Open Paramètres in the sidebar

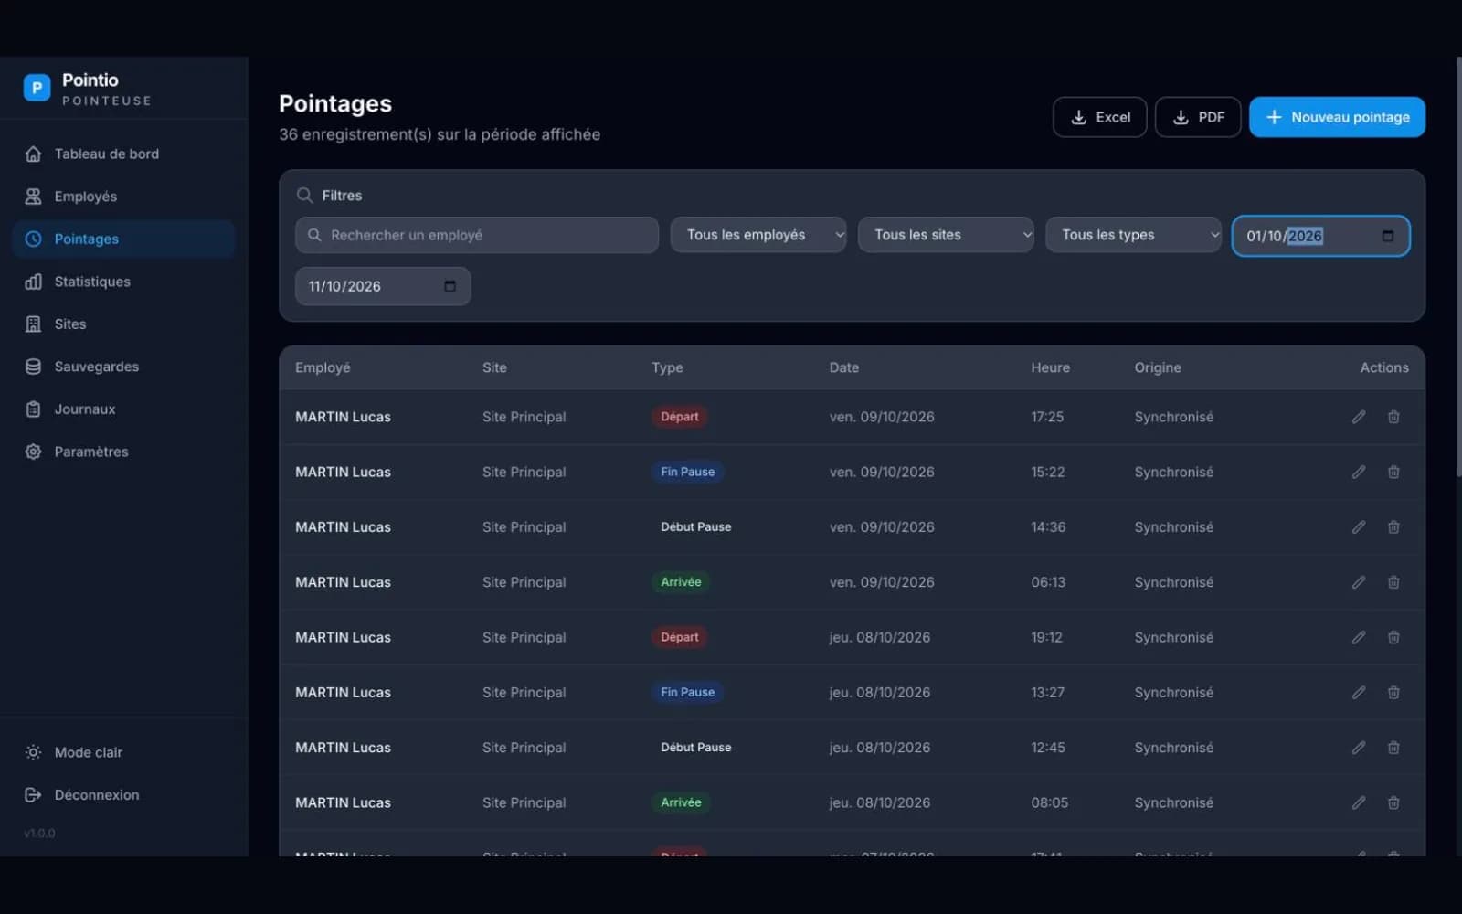[124, 452]
